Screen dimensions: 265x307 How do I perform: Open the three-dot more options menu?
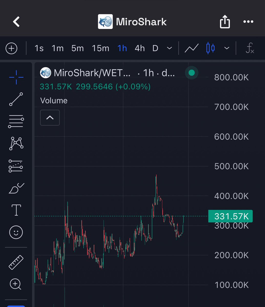click(x=248, y=22)
